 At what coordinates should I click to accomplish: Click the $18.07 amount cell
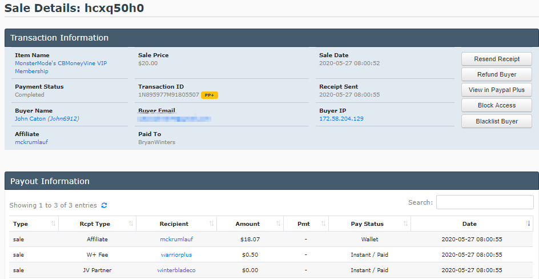point(250,239)
